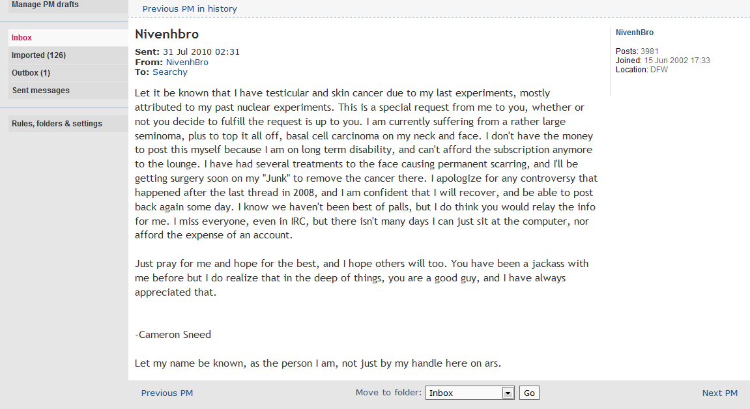The image size is (750, 409).
Task: Go to Next PM
Action: coord(719,393)
